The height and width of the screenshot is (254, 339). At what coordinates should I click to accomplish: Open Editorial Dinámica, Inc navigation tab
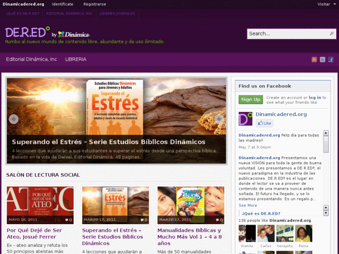click(32, 59)
